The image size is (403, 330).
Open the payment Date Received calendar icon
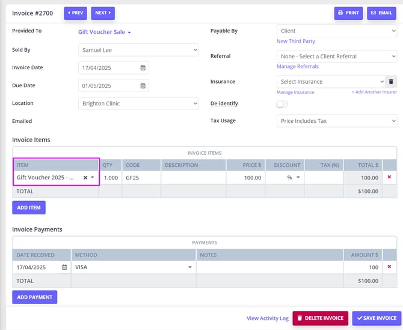64,267
